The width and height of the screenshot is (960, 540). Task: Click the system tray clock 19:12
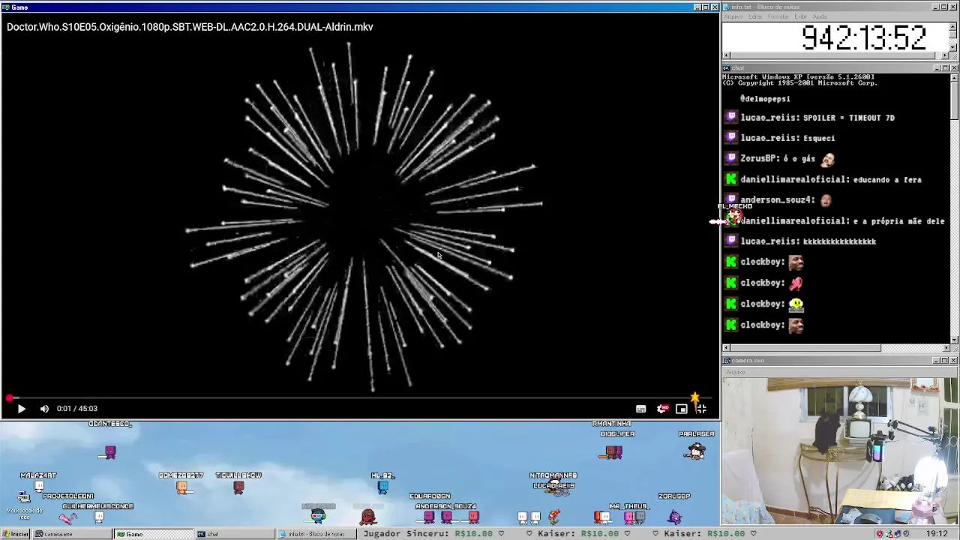(x=937, y=534)
